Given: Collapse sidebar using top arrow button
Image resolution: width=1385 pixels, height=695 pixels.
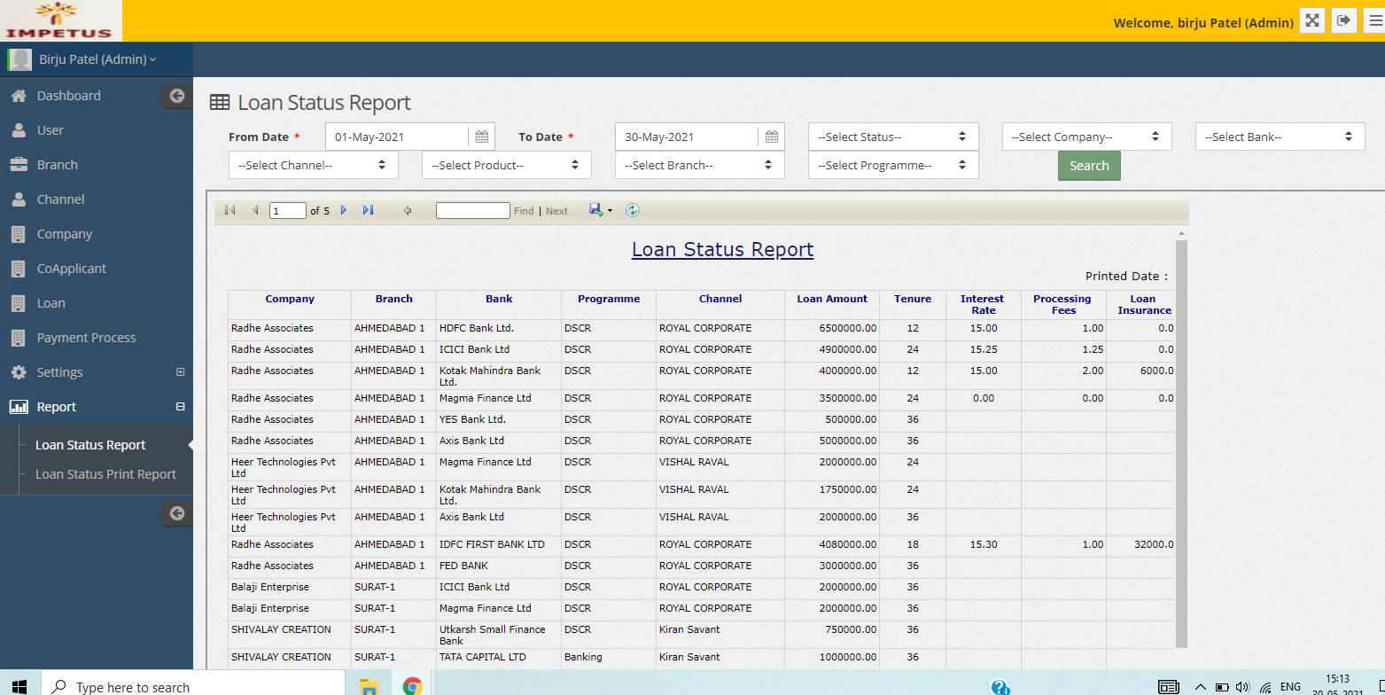Looking at the screenshot, I should [176, 96].
